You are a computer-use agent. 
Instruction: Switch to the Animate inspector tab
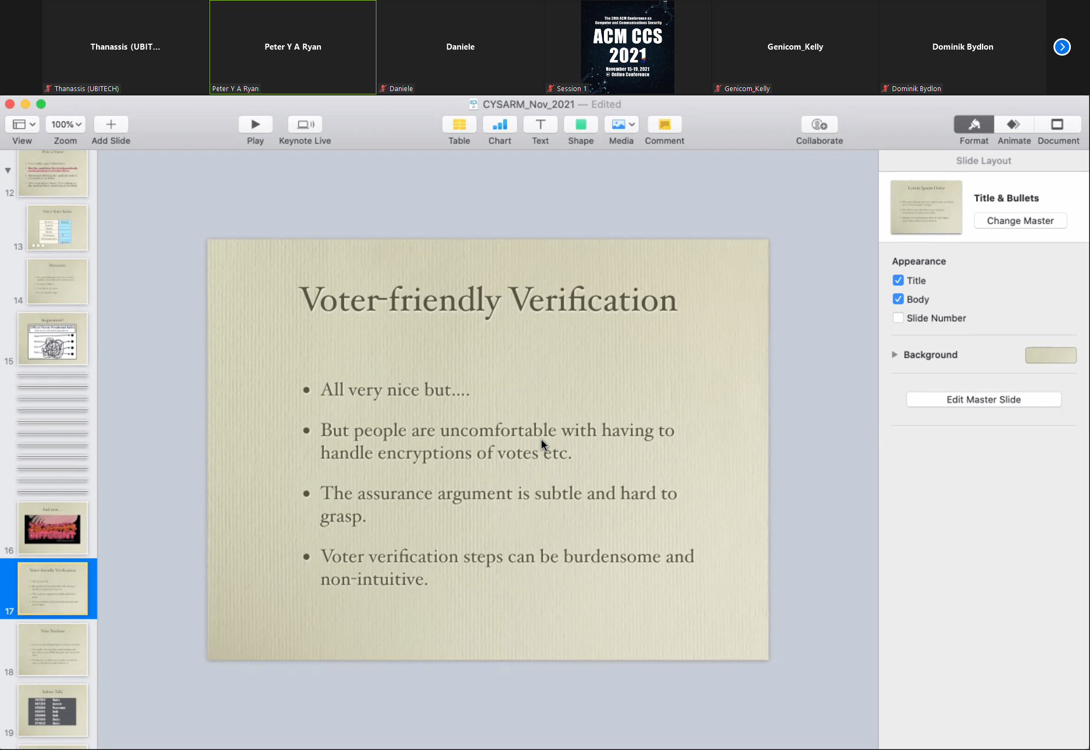[x=1014, y=124]
